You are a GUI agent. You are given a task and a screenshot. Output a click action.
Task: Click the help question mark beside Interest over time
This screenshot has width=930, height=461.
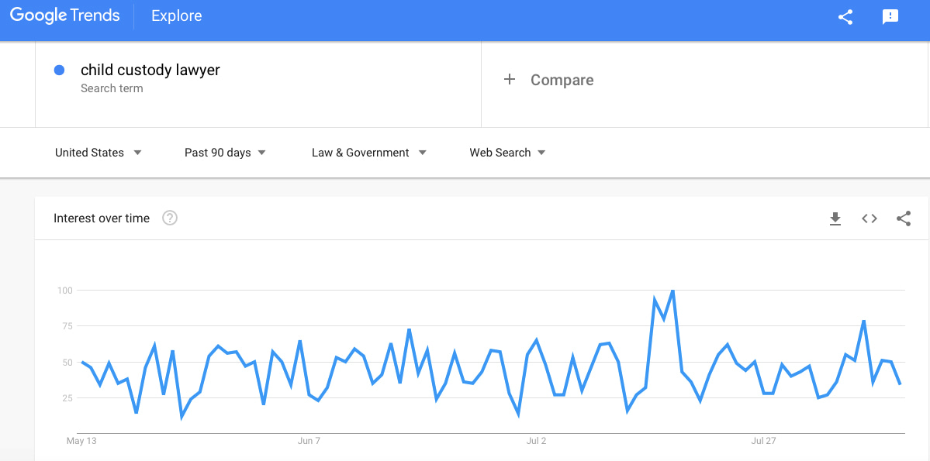pos(169,218)
